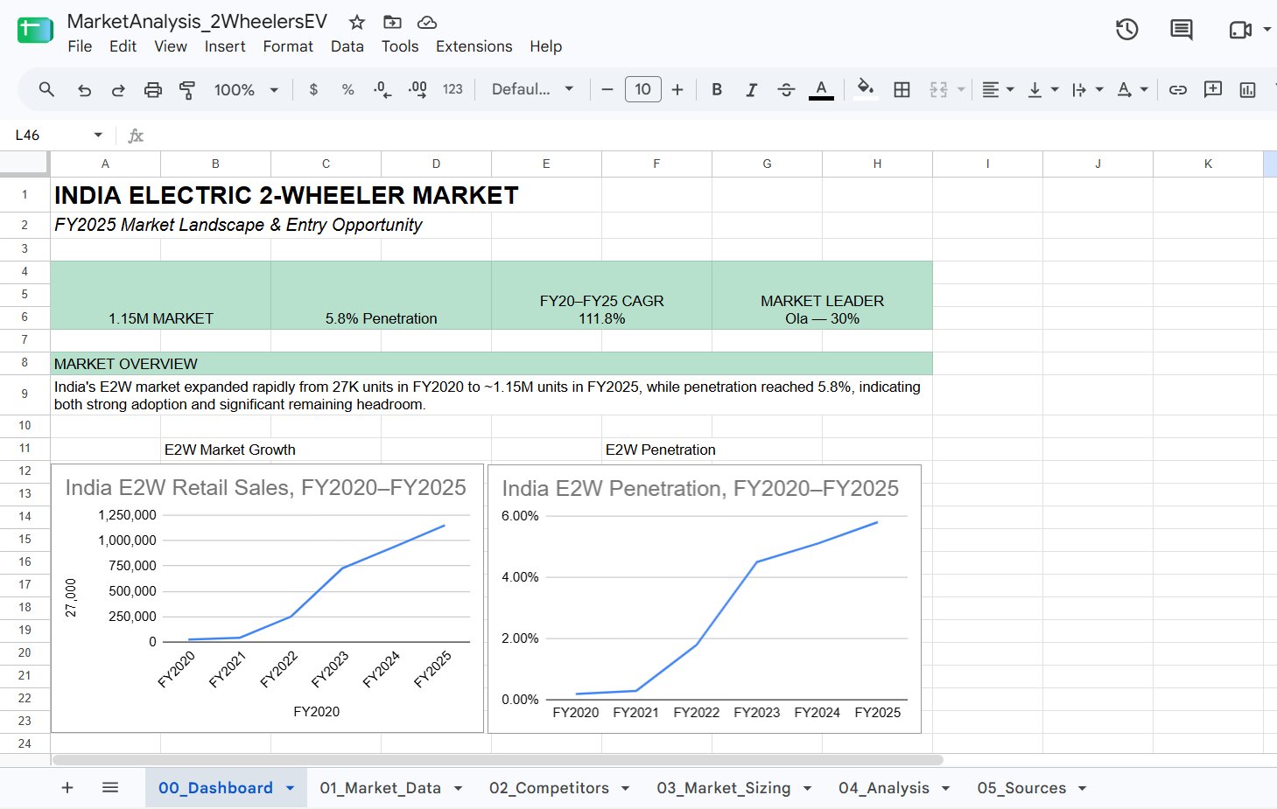Screen dimensions: 1277x809
Task: Increase decimal places
Action: pos(417,89)
